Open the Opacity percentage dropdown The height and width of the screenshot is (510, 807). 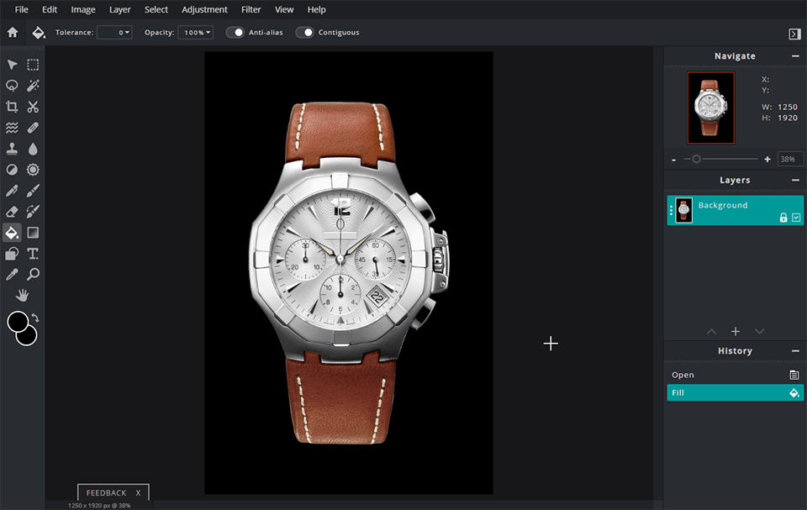coord(195,32)
